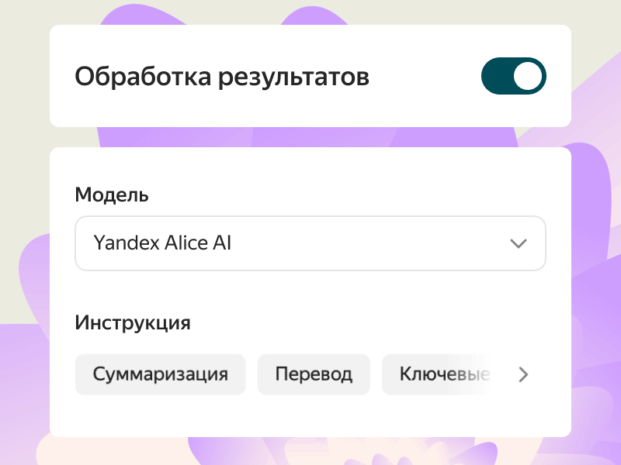Click the Модель field label
The height and width of the screenshot is (465, 621).
click(112, 195)
